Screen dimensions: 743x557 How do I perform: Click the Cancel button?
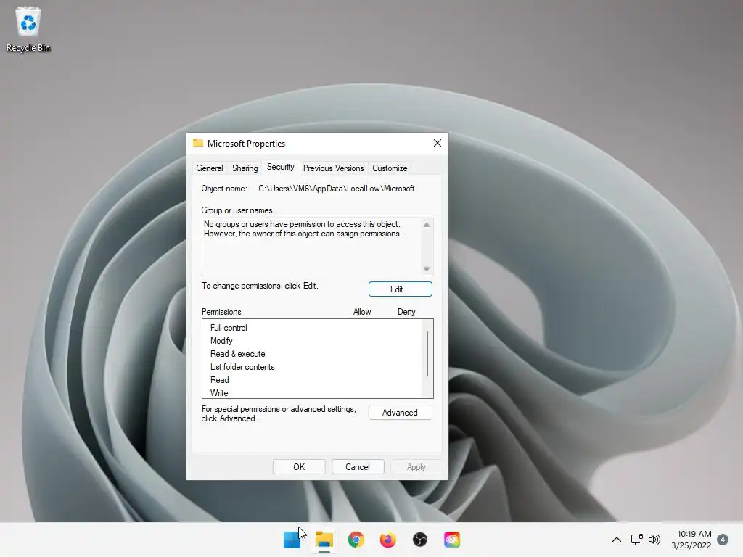pyautogui.click(x=358, y=466)
